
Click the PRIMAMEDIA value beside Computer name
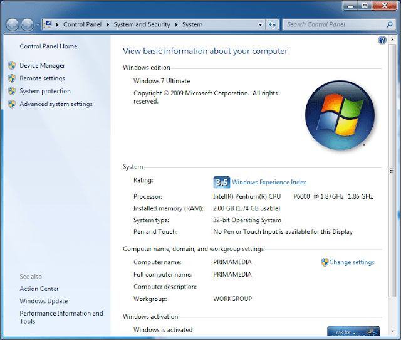[232, 262]
